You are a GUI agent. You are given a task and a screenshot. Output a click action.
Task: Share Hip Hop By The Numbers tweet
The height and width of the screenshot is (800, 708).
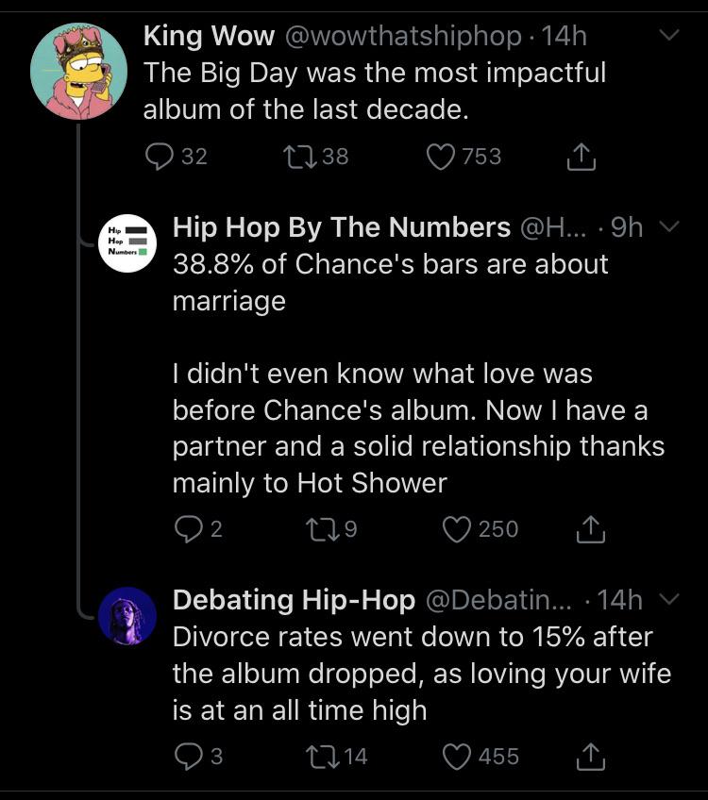(x=591, y=530)
